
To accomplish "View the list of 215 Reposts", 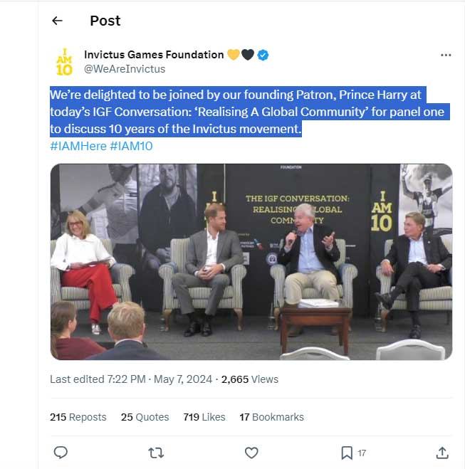I will 78,417.
